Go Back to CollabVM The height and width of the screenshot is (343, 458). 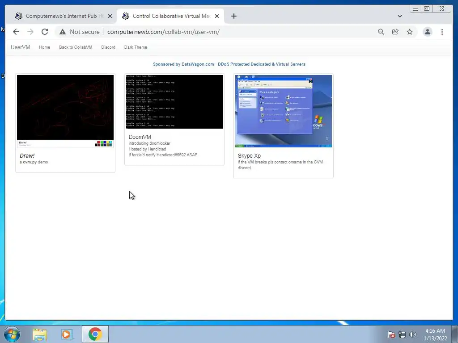pyautogui.click(x=76, y=47)
